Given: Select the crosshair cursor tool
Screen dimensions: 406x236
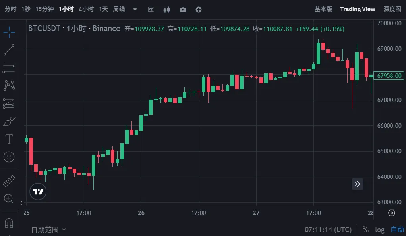Looking at the screenshot, I should point(9,32).
